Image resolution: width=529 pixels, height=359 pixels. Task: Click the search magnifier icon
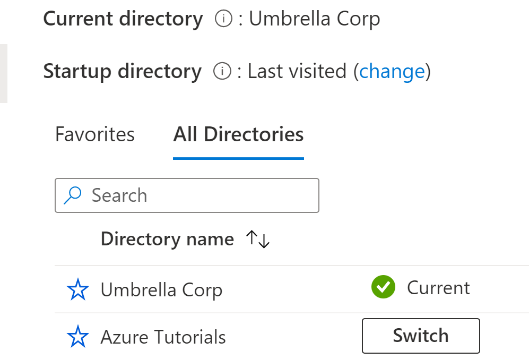point(73,195)
